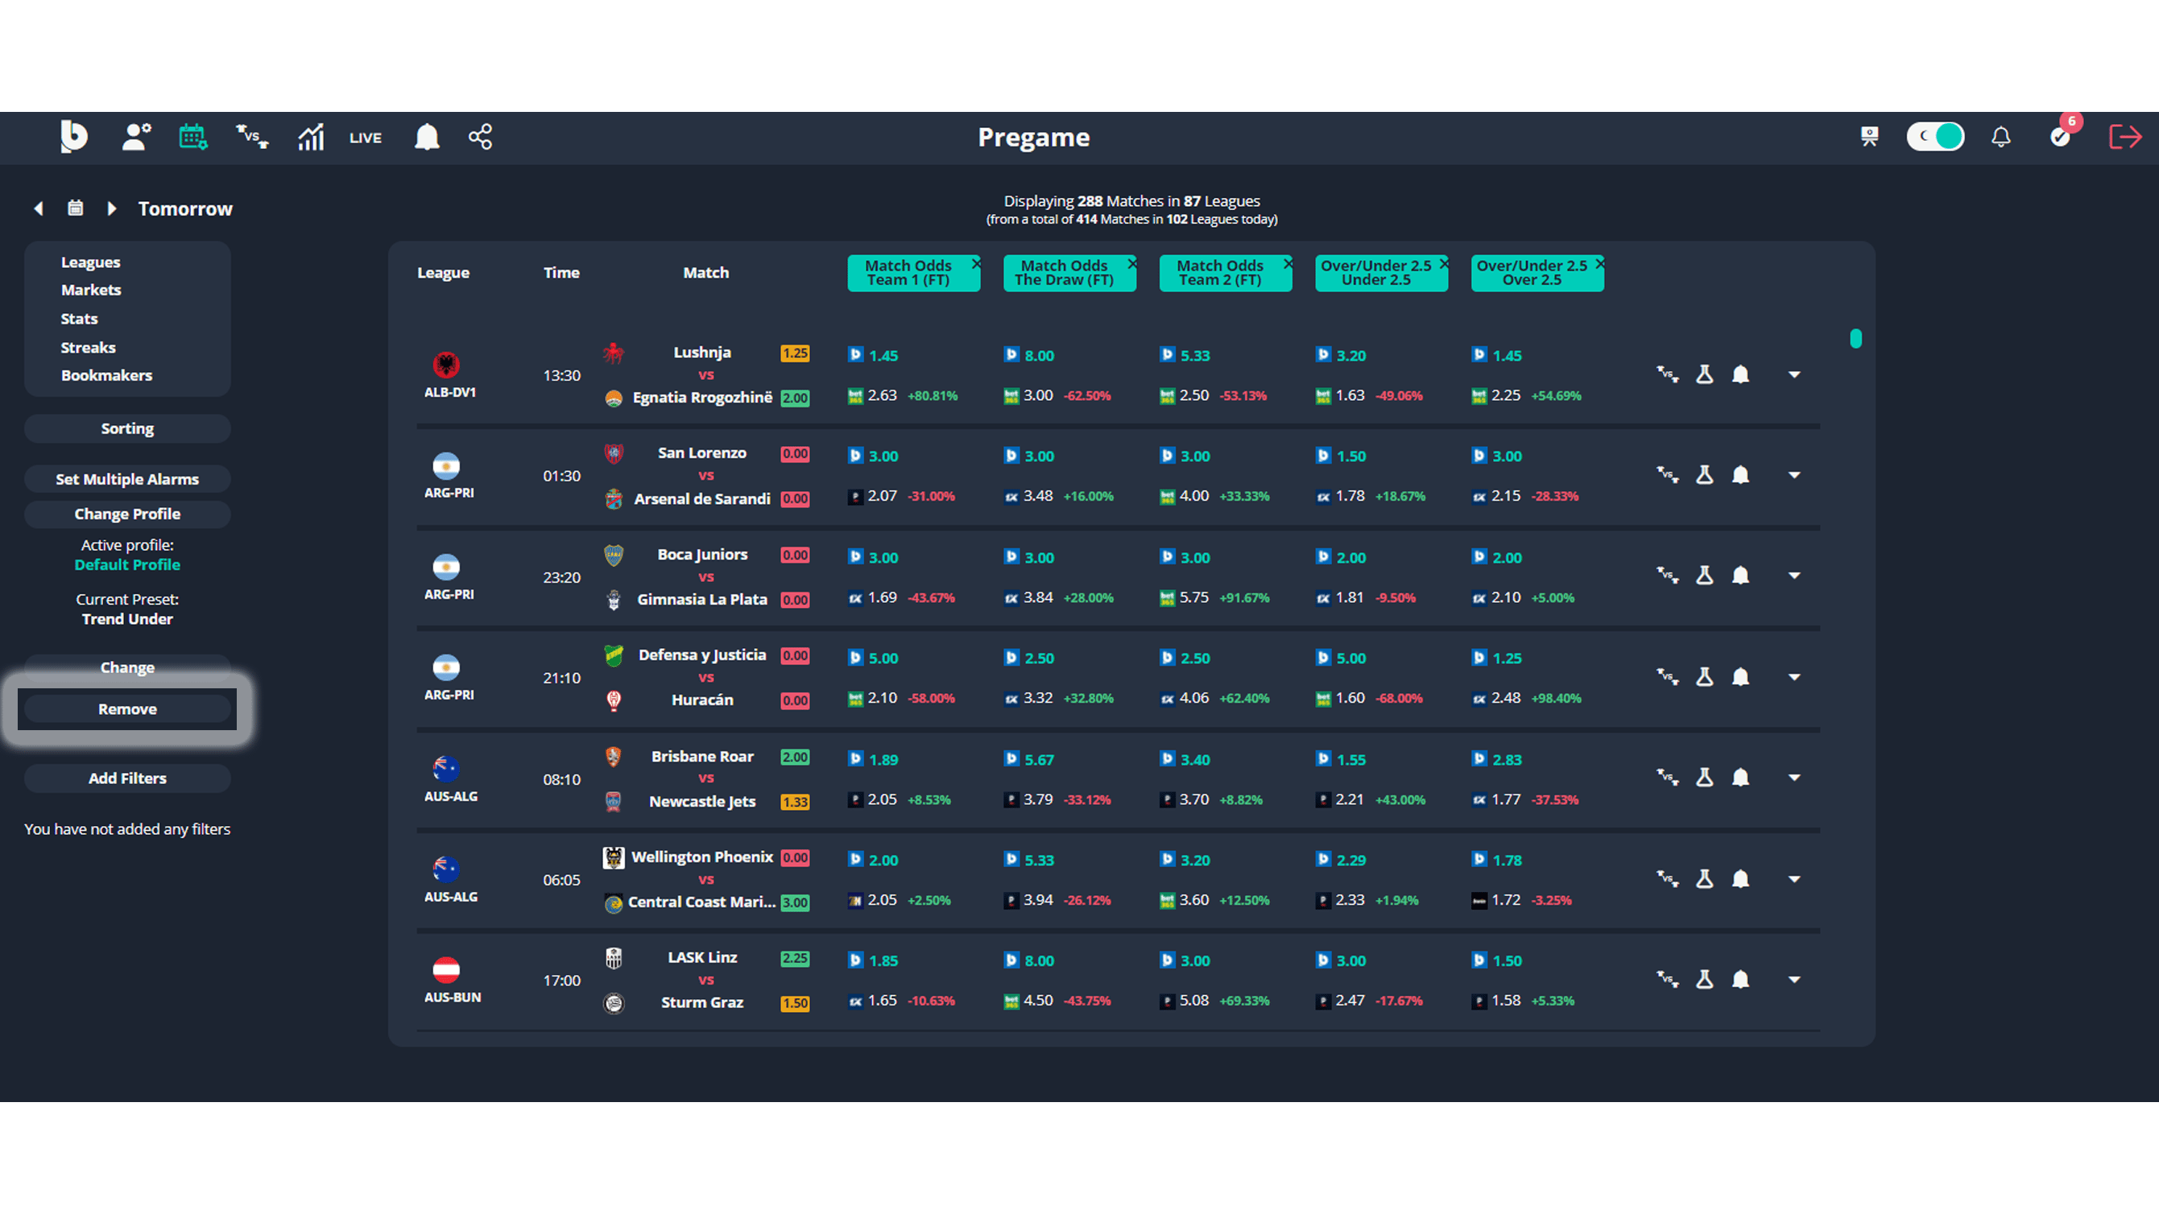The height and width of the screenshot is (1214, 2159).
Task: Open the profile settings icon
Action: (136, 137)
